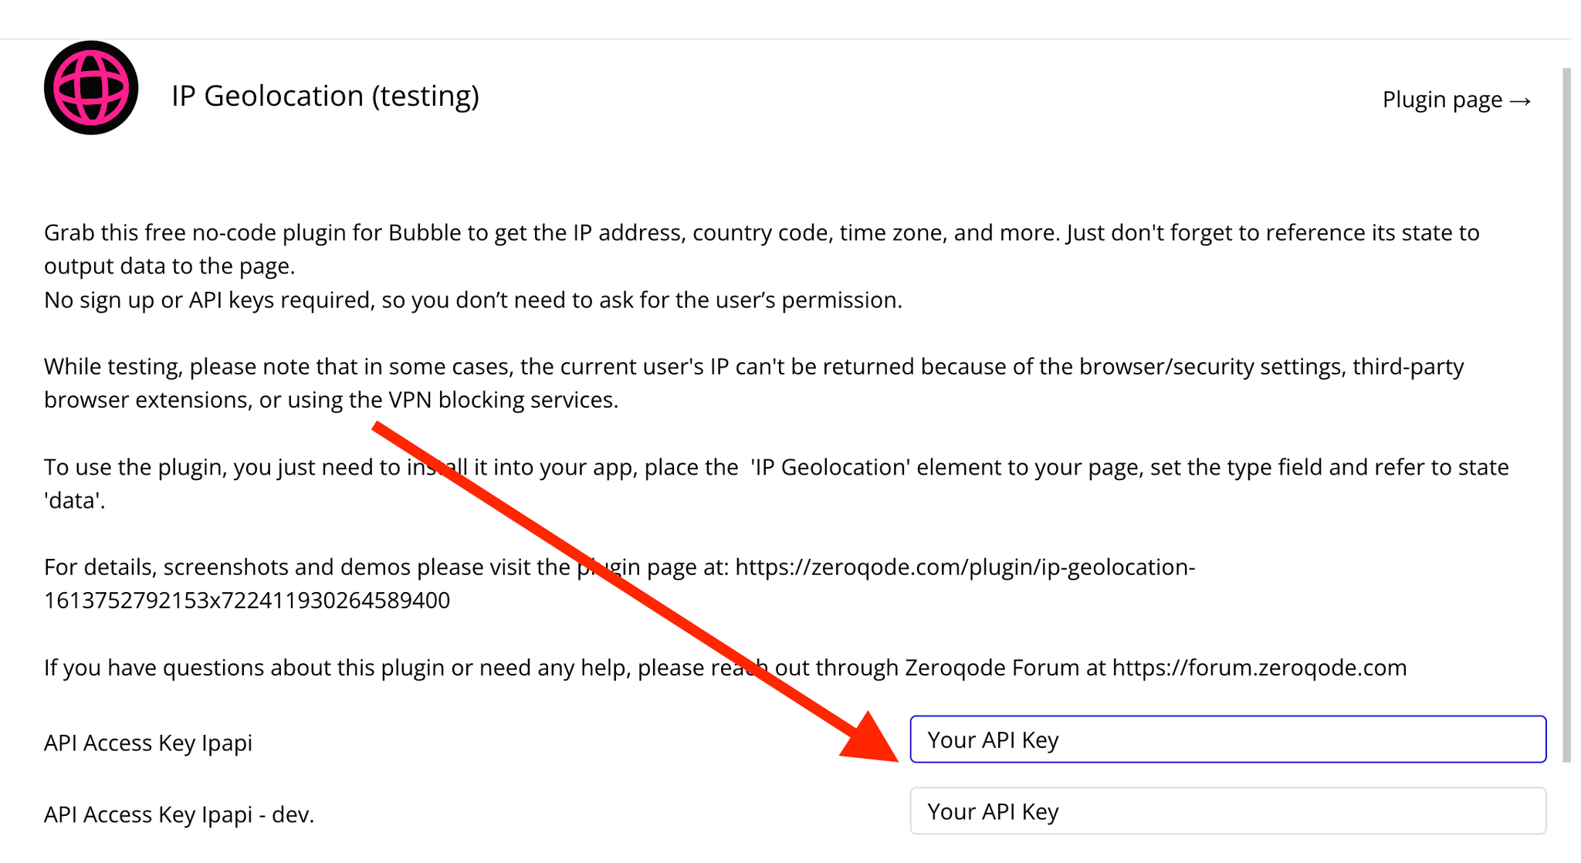Image resolution: width=1581 pixels, height=863 pixels.
Task: Focus the API Access Key Ipapi input field
Action: pos(1227,739)
